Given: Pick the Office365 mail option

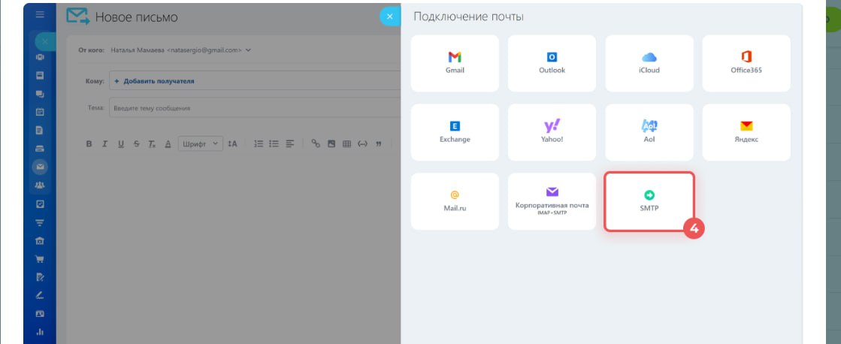Looking at the screenshot, I should pos(746,63).
